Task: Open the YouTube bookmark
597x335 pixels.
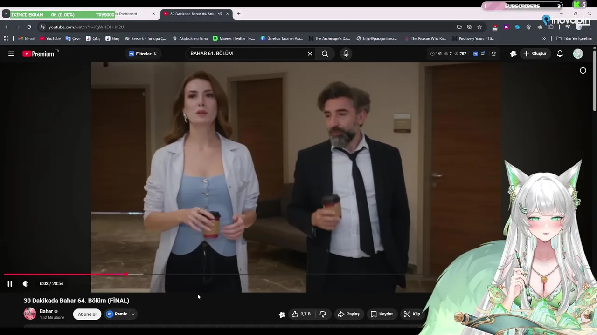Action: (50, 39)
